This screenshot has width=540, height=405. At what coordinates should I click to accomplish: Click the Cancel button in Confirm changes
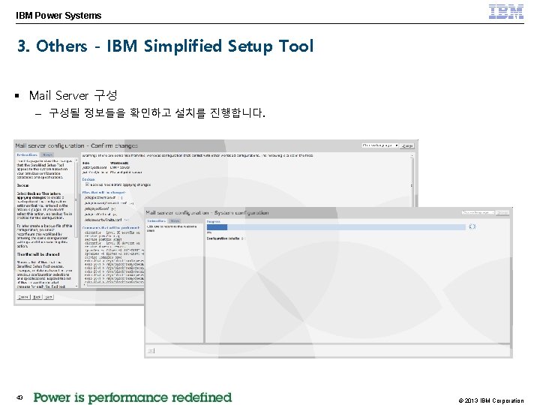[23, 297]
